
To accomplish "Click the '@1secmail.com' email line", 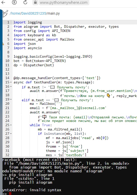I will tap(68, 108).
